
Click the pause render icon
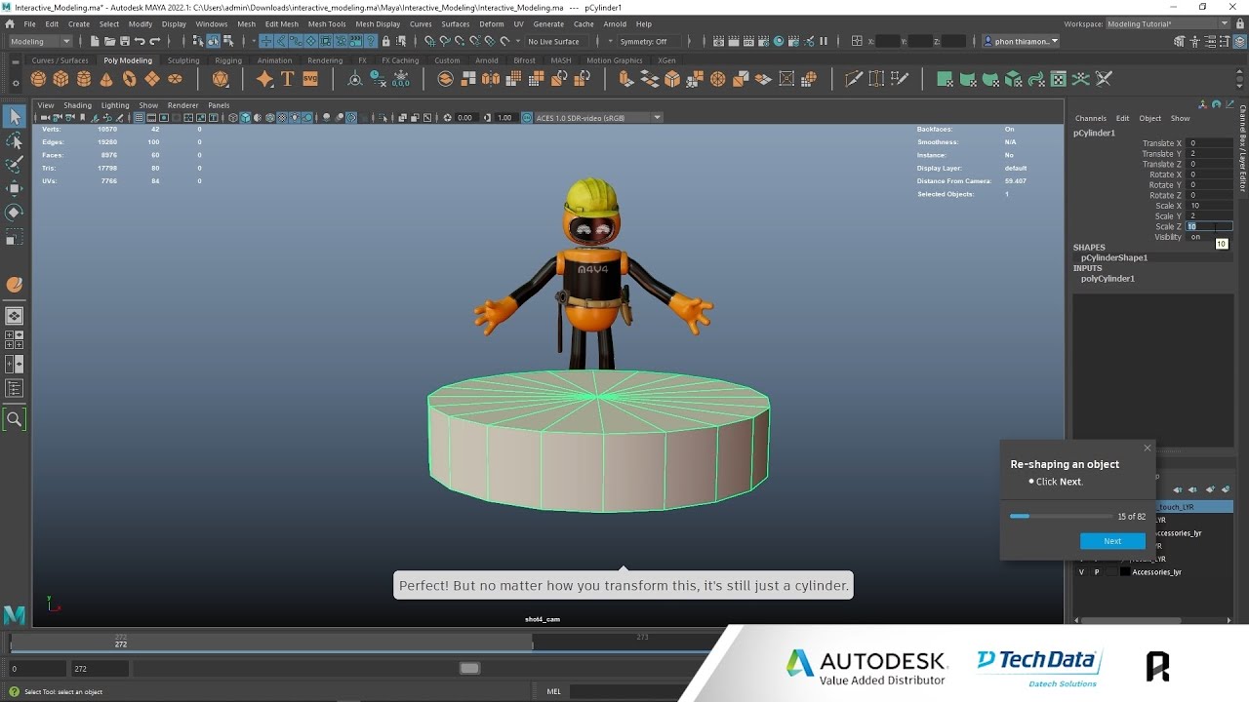pyautogui.click(x=824, y=41)
